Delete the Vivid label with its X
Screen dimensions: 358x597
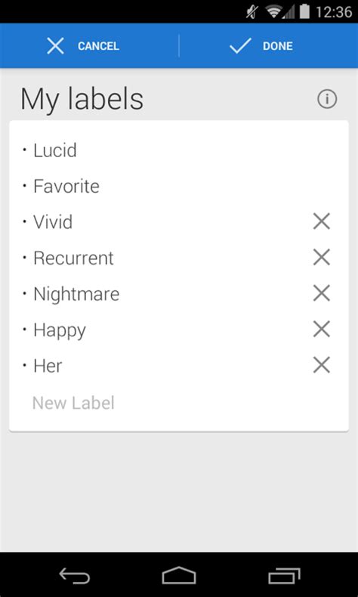click(322, 221)
